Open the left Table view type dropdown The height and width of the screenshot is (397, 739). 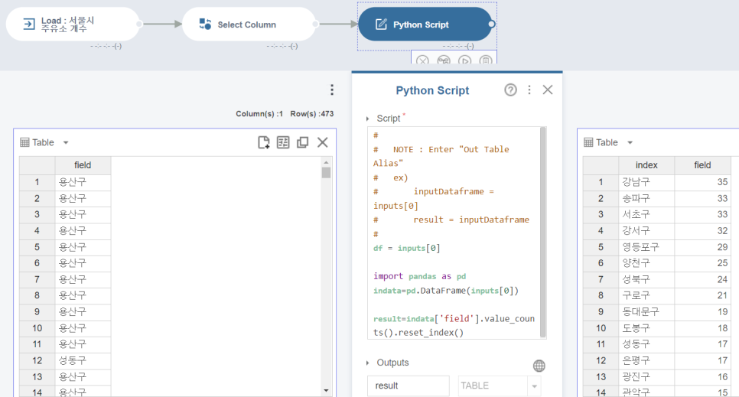click(x=66, y=142)
